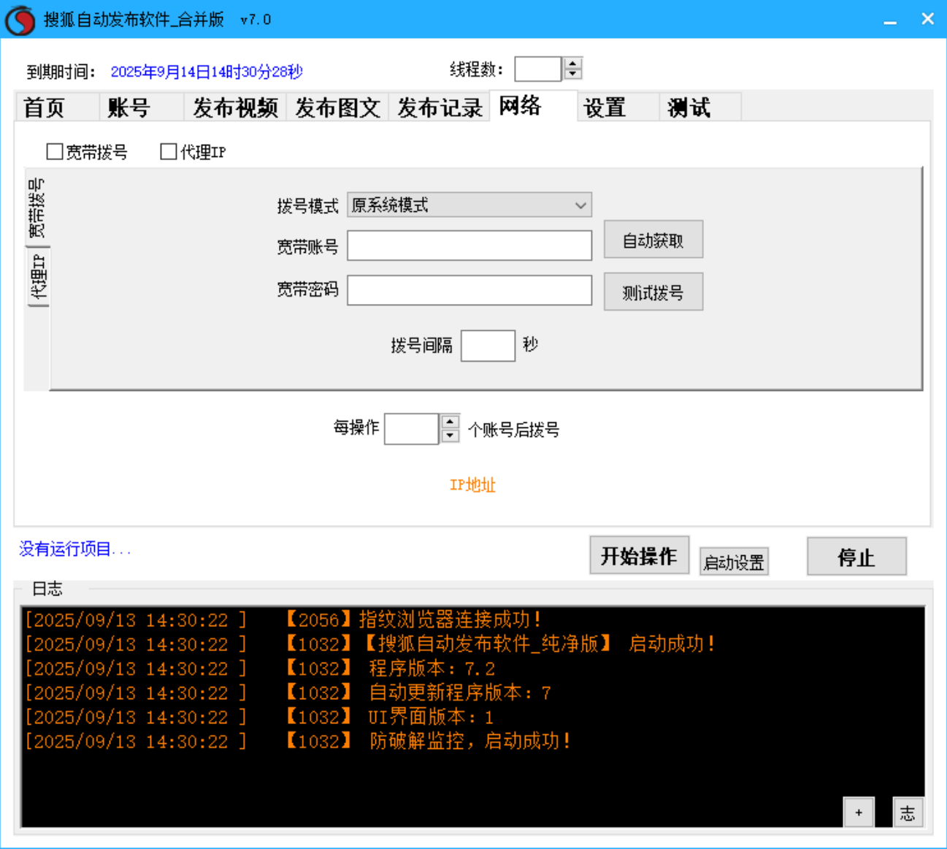Click inside the 宽带账号 input field
Screen dimensions: 947x849
point(469,245)
